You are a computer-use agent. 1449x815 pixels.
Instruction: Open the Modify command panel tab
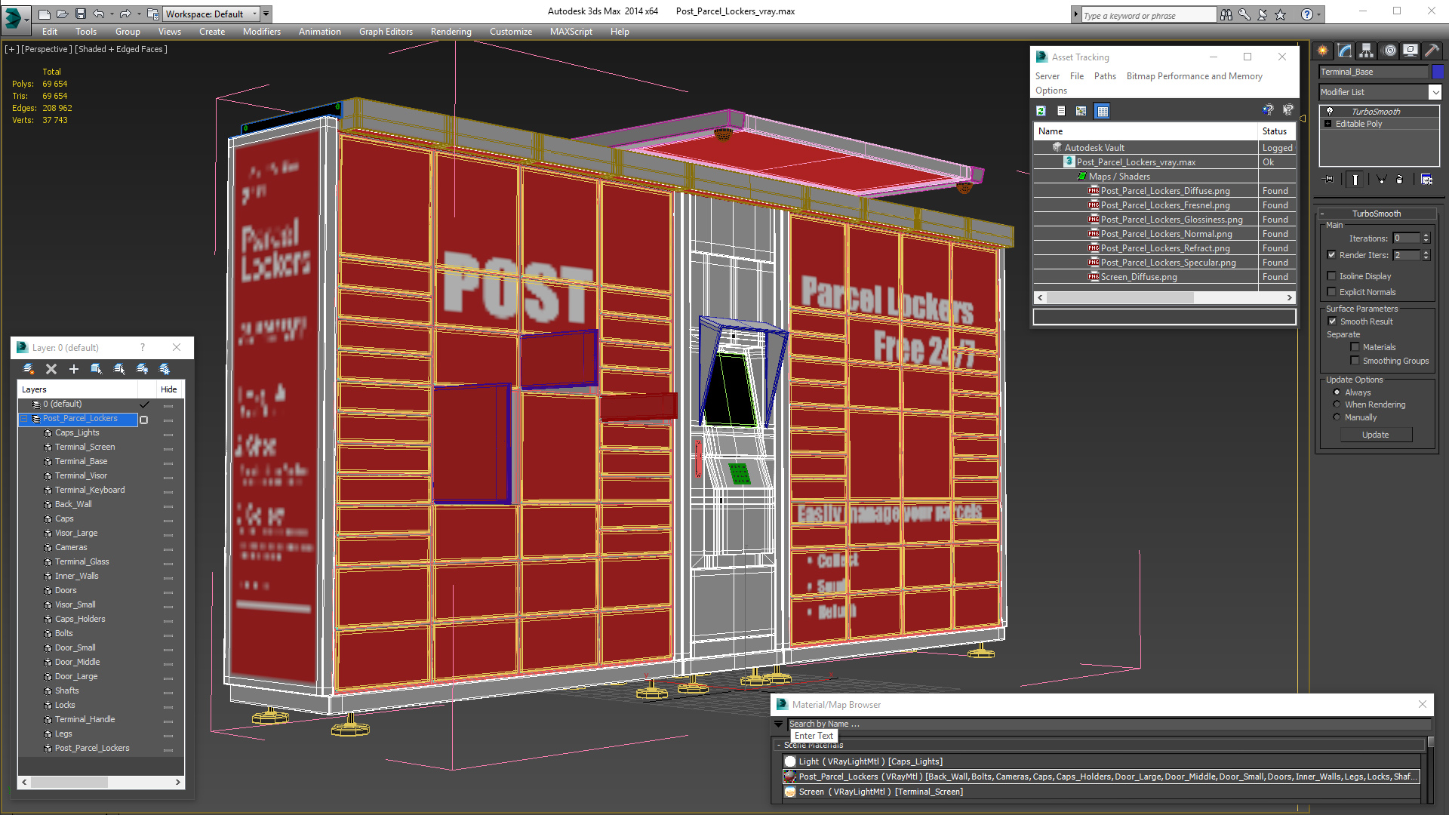click(x=1345, y=51)
